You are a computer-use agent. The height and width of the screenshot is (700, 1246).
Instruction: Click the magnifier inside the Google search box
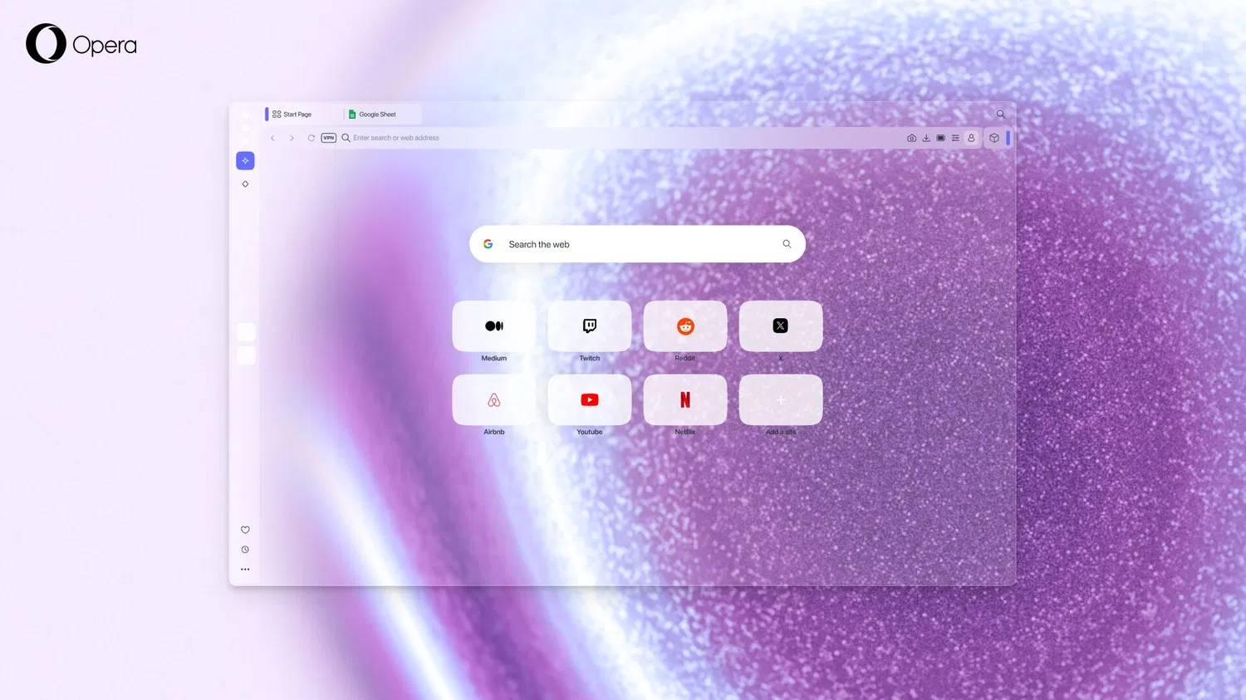787,244
